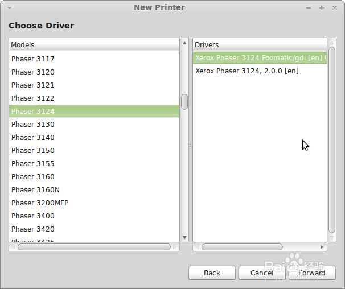
Task: Select Xerox Phaser 3124 Foomatic/gdi driver
Action: coord(260,58)
